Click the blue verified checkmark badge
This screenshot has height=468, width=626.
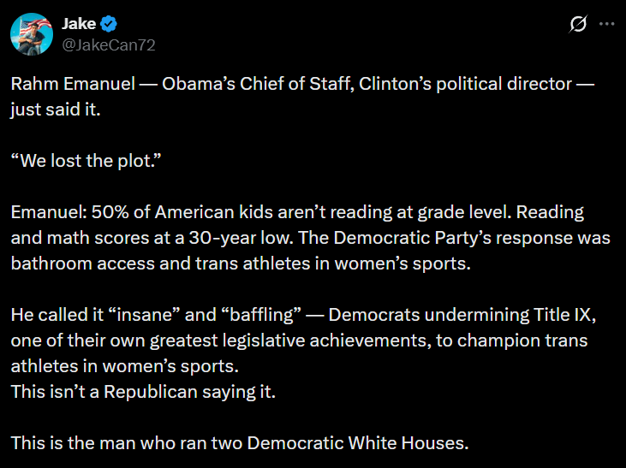110,24
